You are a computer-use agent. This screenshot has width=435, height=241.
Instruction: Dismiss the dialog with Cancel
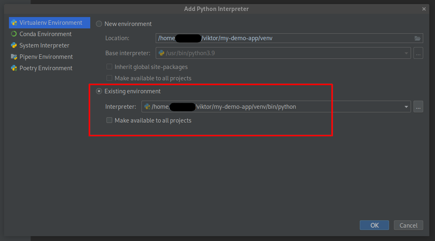coord(408,225)
